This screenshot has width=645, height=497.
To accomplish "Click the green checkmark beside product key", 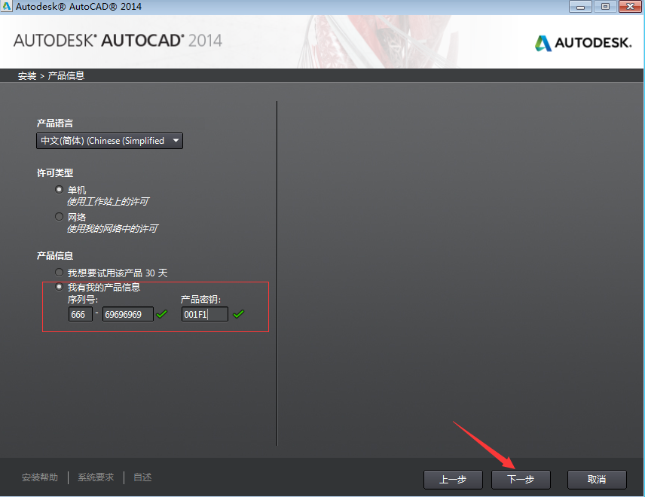I will click(239, 315).
